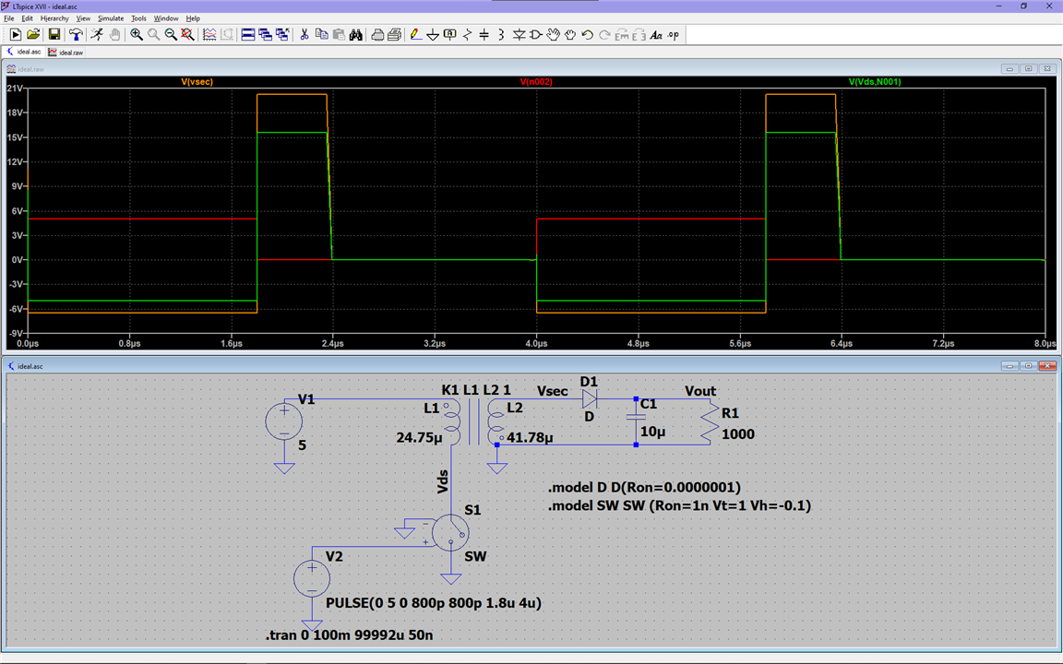Select the Zoom In magnifier tool
Image resolution: width=1063 pixels, height=664 pixels.
[x=137, y=35]
